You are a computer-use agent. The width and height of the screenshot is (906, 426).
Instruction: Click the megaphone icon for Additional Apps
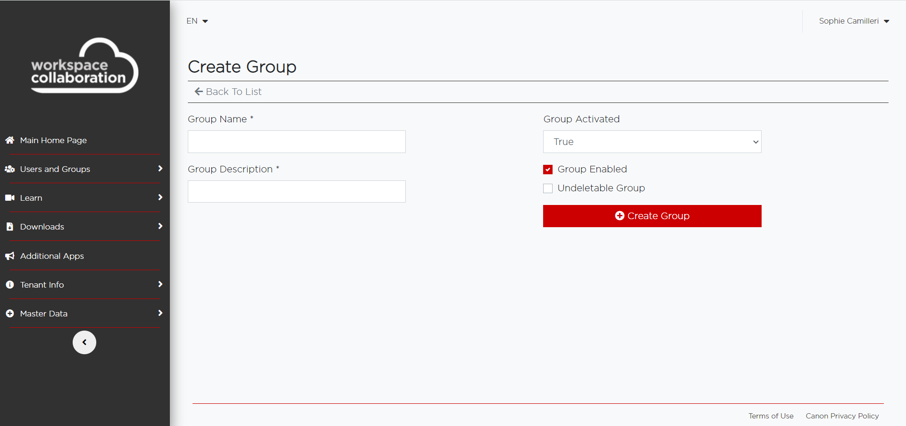9,256
